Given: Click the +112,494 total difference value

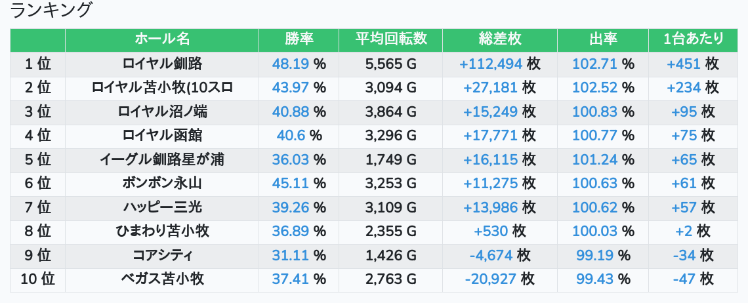Looking at the screenshot, I should (491, 64).
